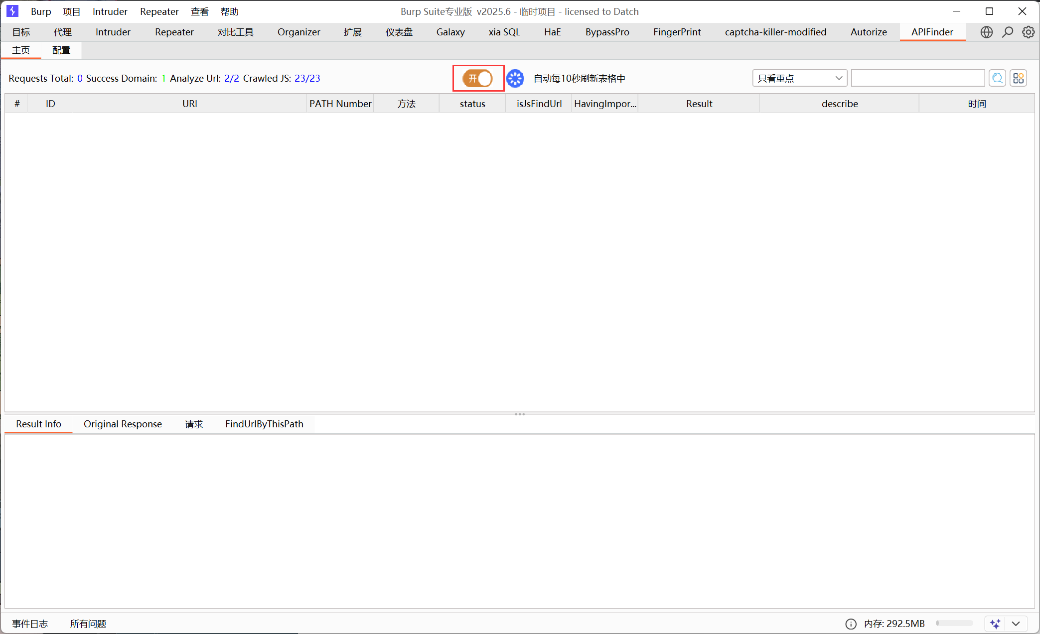Viewport: 1040px width, 634px height.
Task: Click the memory usage progress bar
Action: 954,624
